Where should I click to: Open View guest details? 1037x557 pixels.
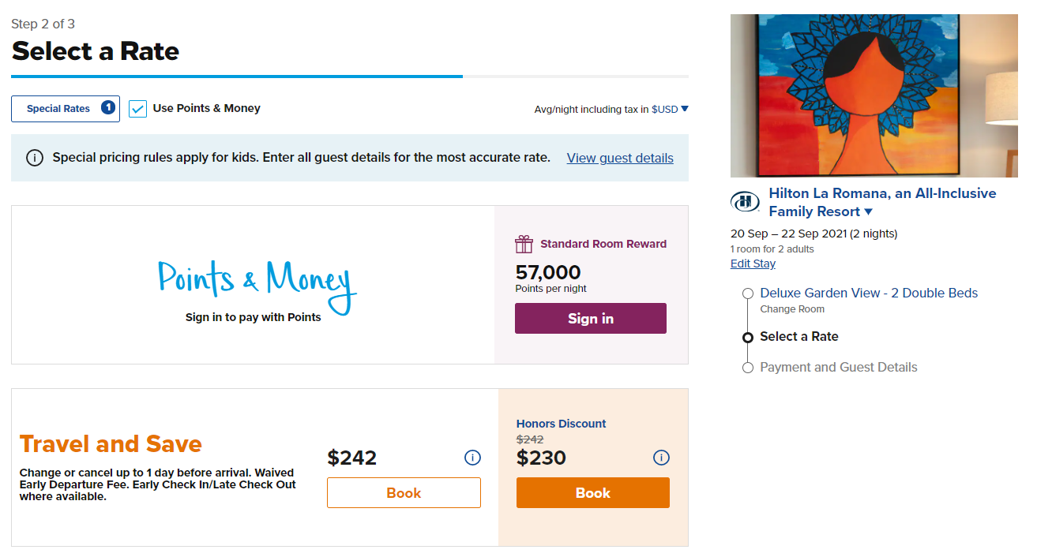620,157
